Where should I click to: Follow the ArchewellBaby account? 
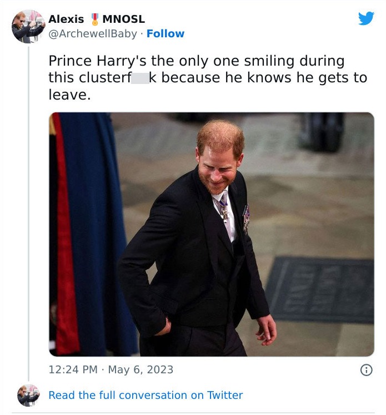(165, 34)
